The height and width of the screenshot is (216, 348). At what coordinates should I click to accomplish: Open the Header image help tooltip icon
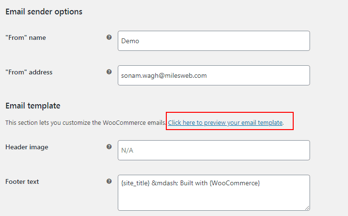[109, 147]
